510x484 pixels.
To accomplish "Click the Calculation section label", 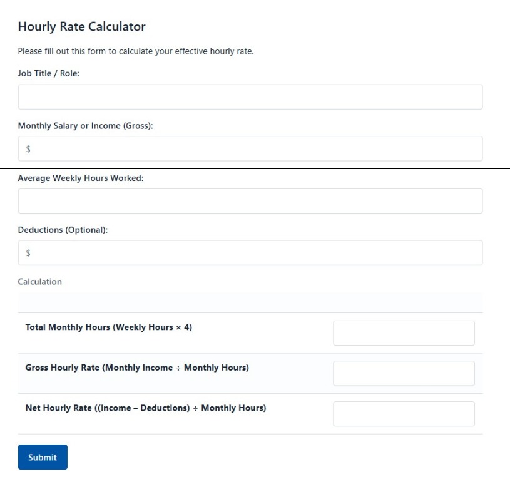I will click(x=39, y=281).
